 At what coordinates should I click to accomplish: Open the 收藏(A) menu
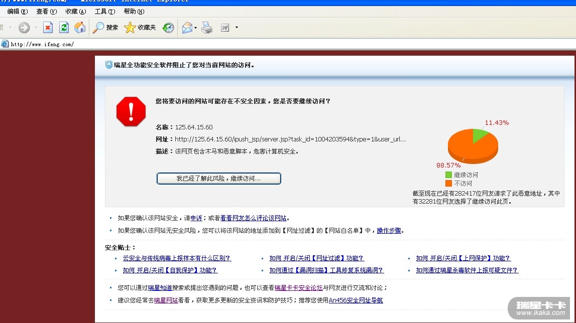(76, 12)
